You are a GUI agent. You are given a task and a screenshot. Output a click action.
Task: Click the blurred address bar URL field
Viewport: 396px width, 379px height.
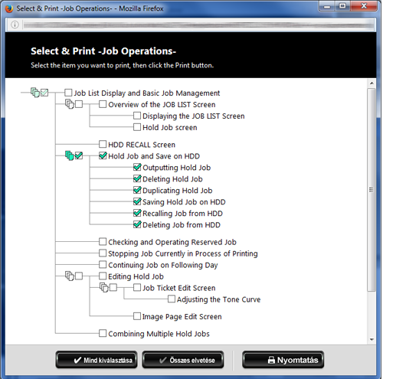pos(198,25)
